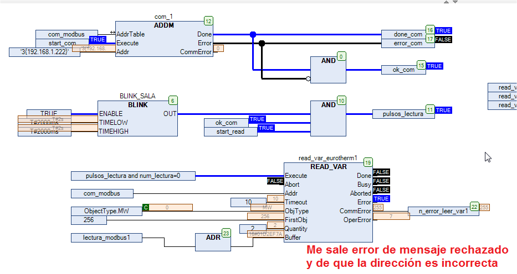The width and height of the screenshot is (517, 274).
Task: Click the 'pulsos_lectura and num_lectura=0' expression box
Action: coord(133,176)
